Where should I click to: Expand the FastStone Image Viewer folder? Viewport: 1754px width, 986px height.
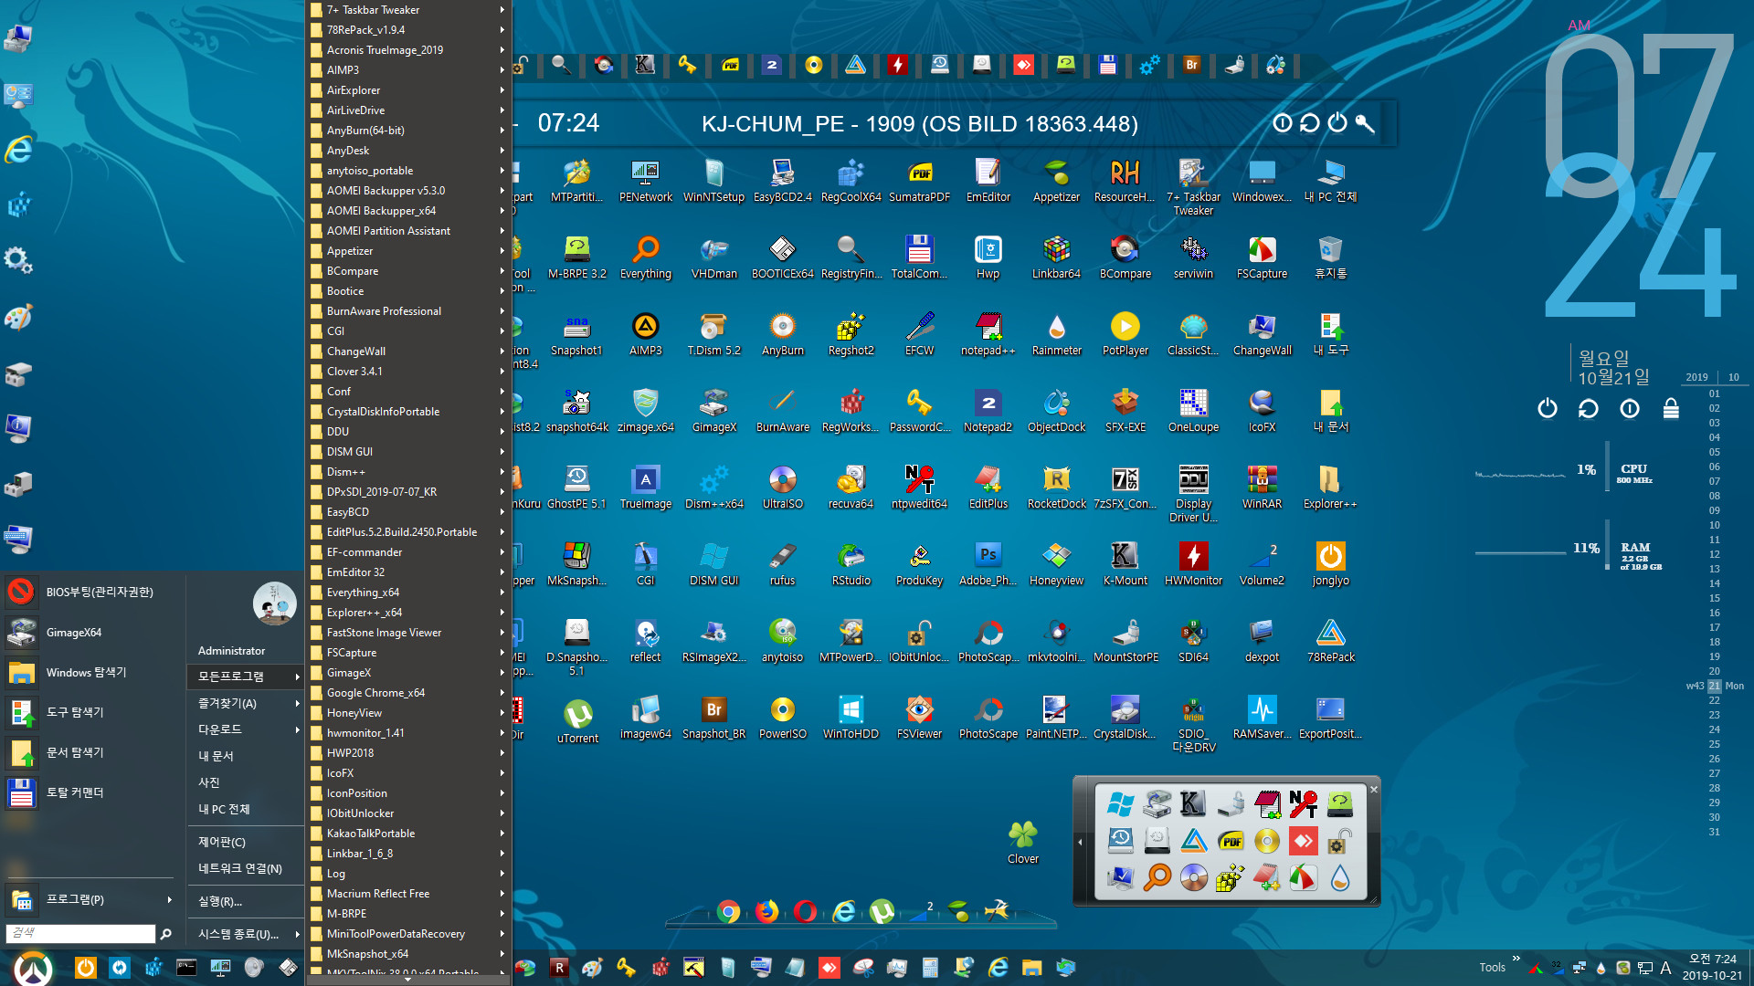[407, 633]
